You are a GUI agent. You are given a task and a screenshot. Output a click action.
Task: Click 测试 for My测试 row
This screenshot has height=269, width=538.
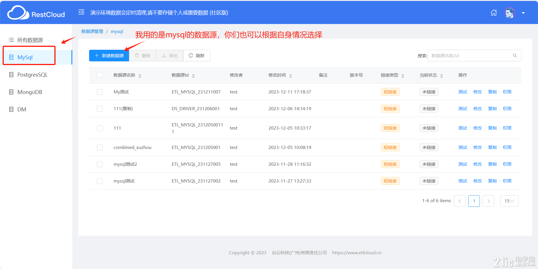coord(463,92)
